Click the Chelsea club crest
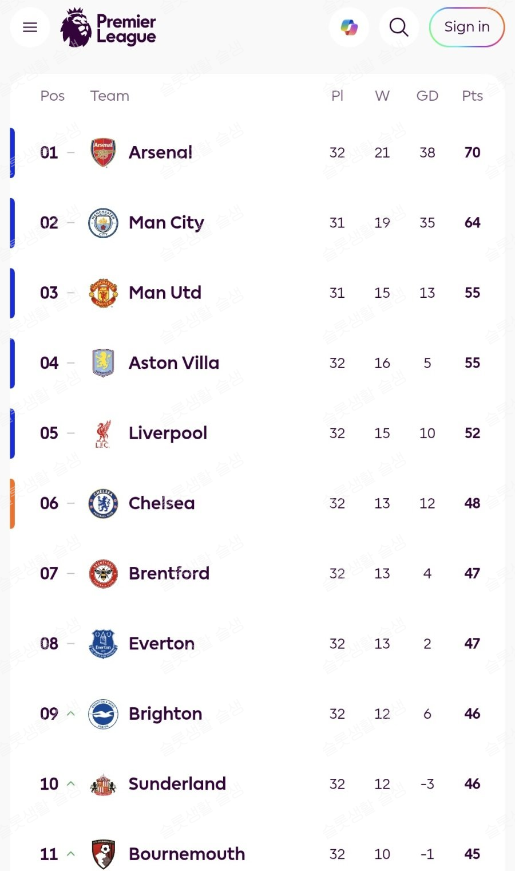Screen dimensions: 515x871 (x=103, y=503)
